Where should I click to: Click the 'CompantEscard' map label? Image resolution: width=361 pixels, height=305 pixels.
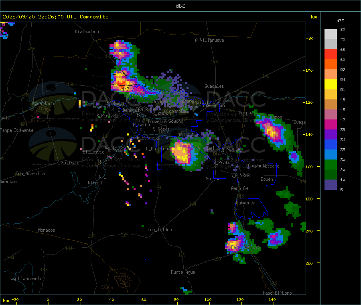(x=264, y=166)
